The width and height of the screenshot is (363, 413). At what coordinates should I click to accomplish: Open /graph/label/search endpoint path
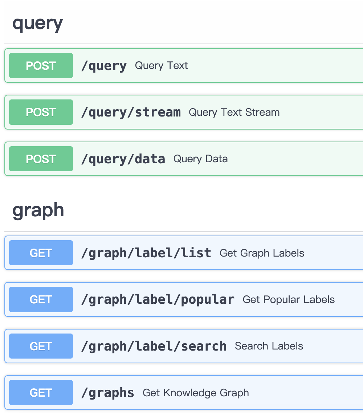click(154, 346)
